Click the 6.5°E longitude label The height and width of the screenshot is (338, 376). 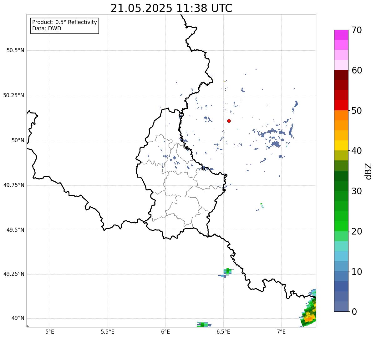coord(223,332)
